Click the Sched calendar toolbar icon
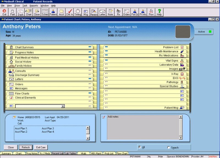 coord(45,12)
